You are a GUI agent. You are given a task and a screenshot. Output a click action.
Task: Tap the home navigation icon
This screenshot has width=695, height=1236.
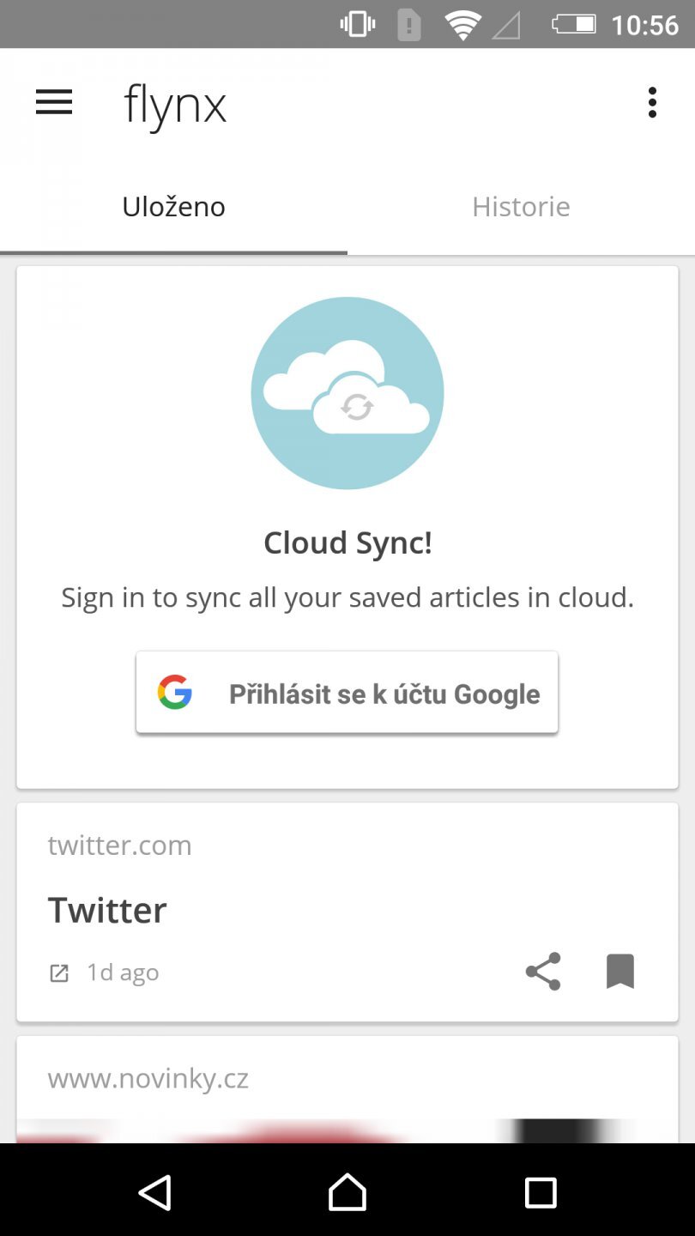[347, 1192]
